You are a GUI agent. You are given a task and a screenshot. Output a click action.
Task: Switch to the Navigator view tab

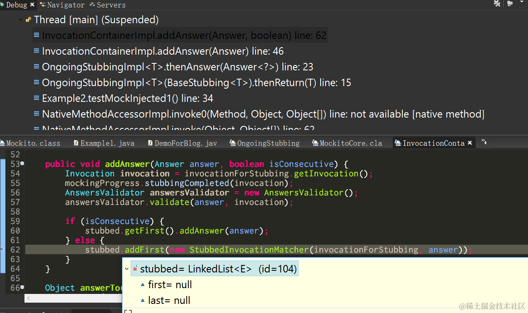62,5
